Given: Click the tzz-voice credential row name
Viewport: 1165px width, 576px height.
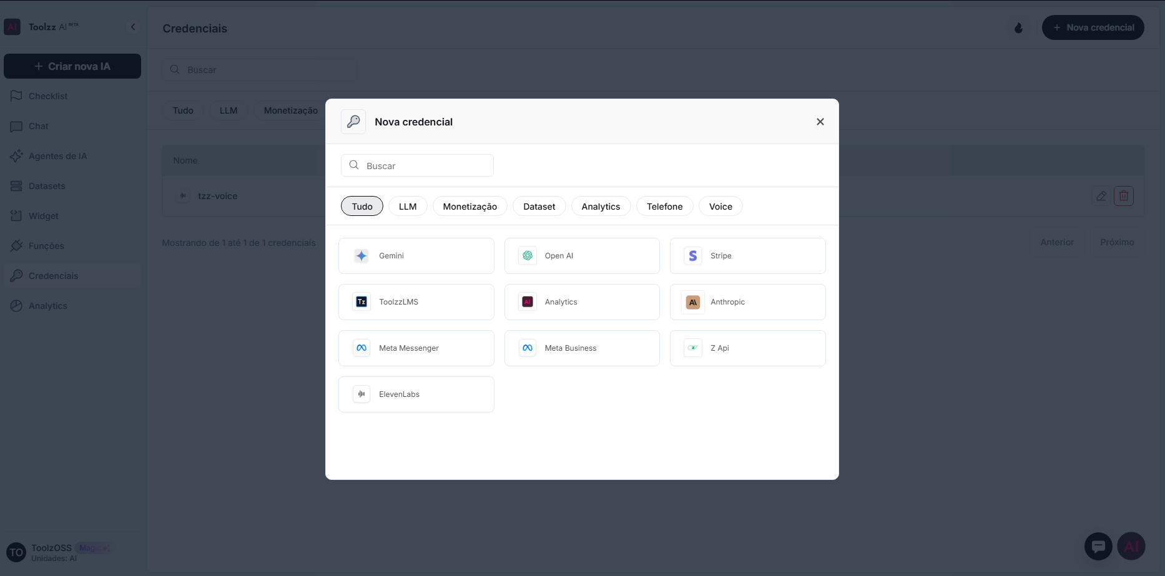Looking at the screenshot, I should point(217,196).
